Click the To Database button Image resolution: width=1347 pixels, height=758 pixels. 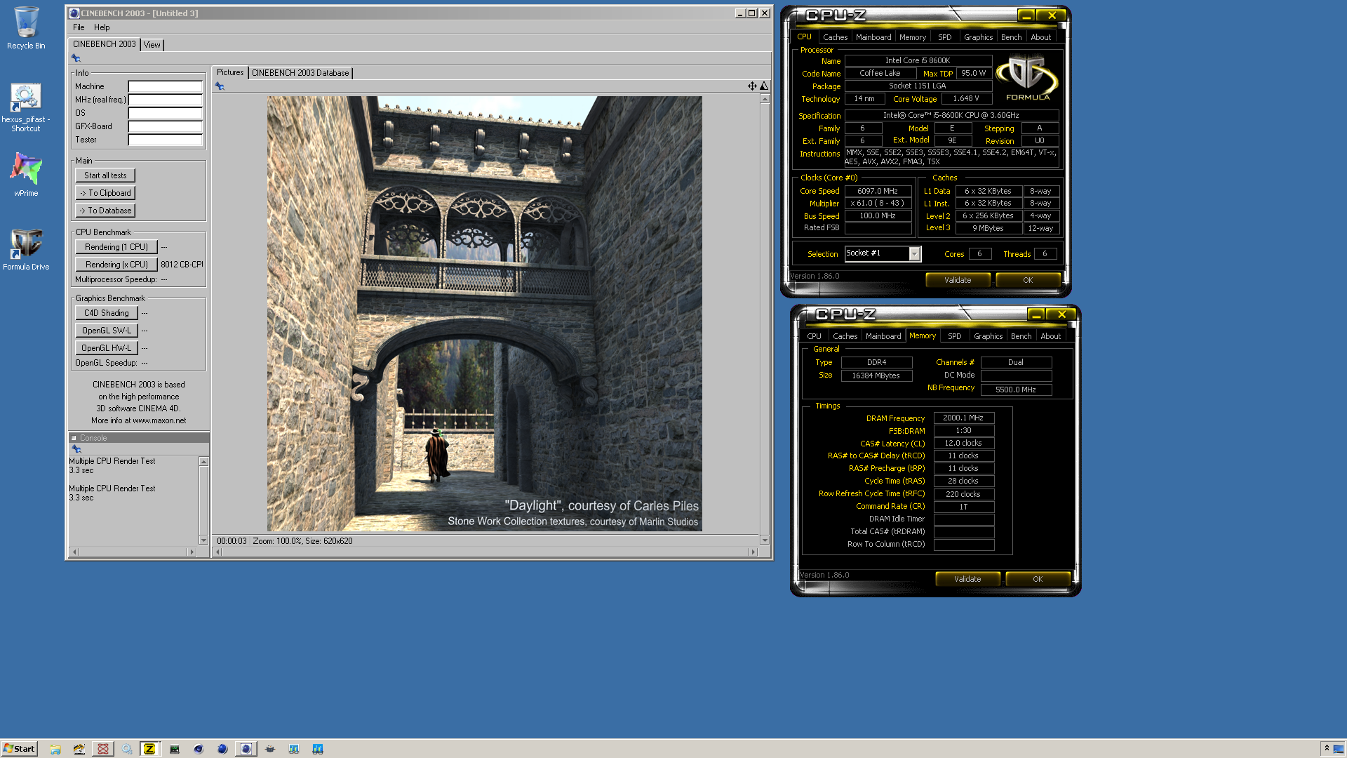point(105,211)
